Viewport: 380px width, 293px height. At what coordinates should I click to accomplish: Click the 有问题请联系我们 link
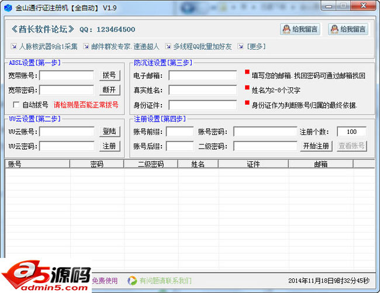coord(165,281)
